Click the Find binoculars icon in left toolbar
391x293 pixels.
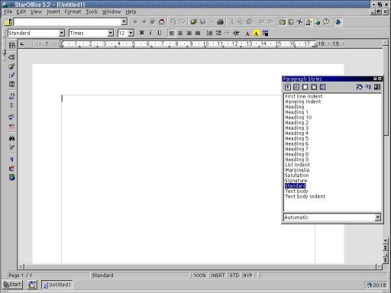(x=11, y=138)
